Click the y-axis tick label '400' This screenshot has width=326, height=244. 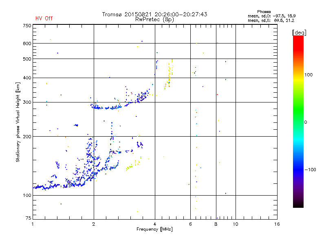(x=27, y=78)
